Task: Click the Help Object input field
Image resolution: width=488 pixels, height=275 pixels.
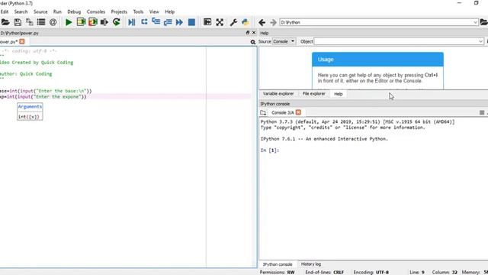Action: [x=396, y=41]
